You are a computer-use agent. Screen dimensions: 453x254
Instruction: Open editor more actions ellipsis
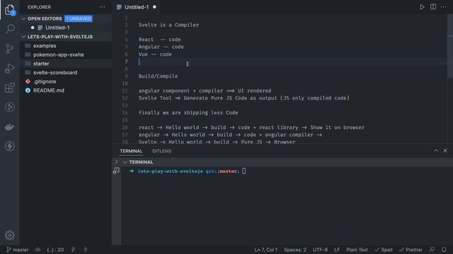444,7
